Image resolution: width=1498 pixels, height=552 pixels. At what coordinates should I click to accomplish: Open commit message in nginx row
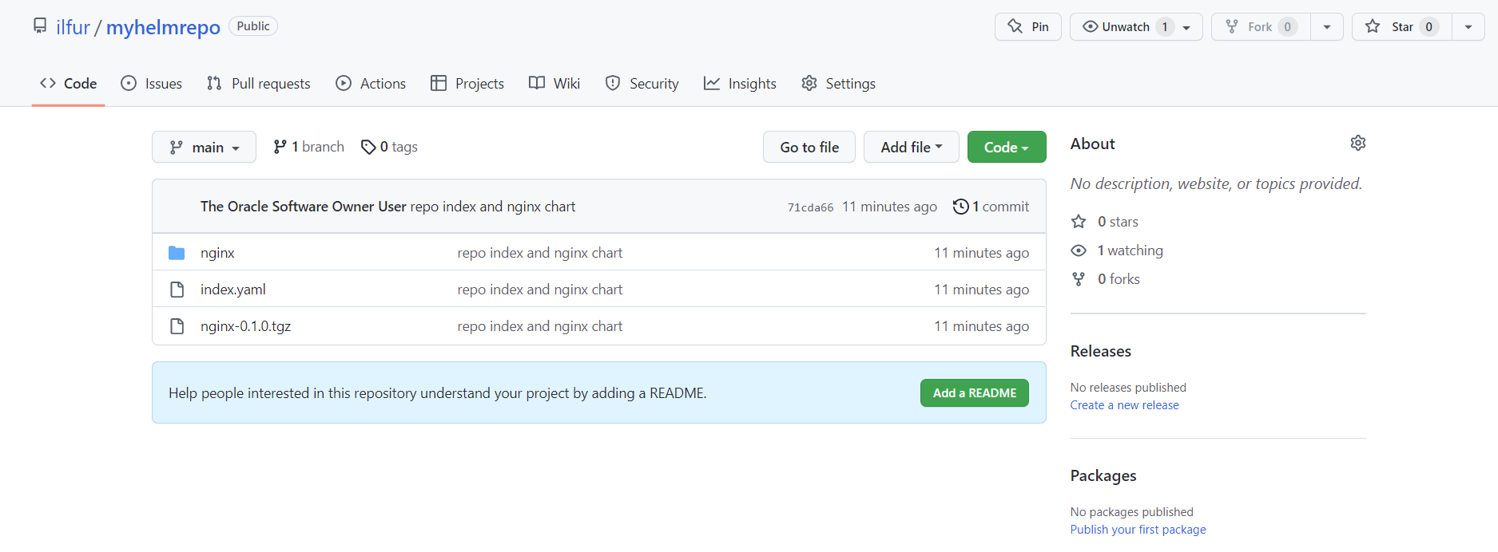540,253
